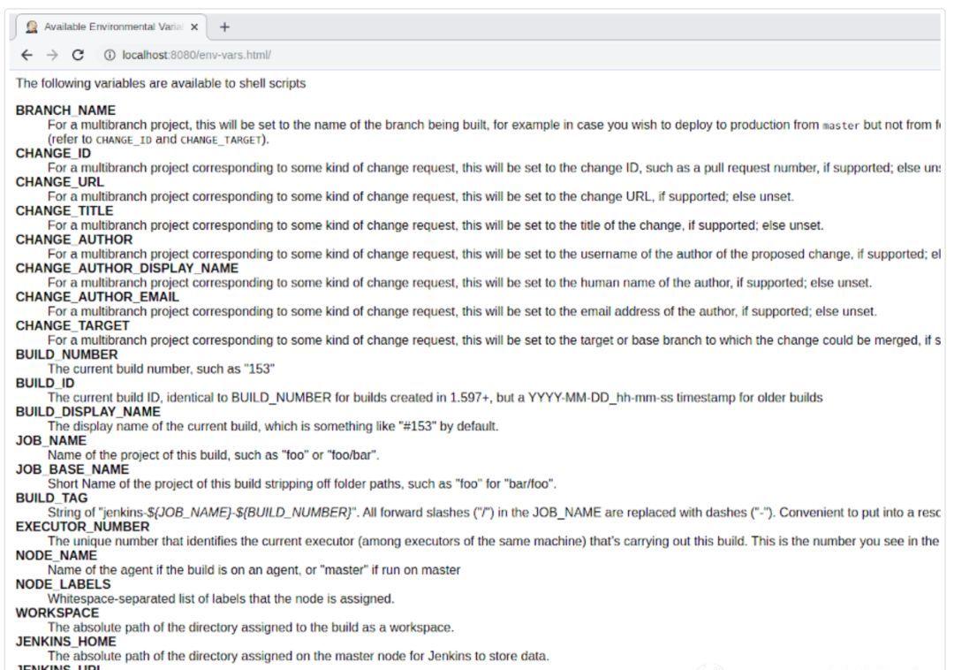This screenshot has height=670, width=954.
Task: Click the CHANGE_TITLE variable heading
Action: pos(64,210)
